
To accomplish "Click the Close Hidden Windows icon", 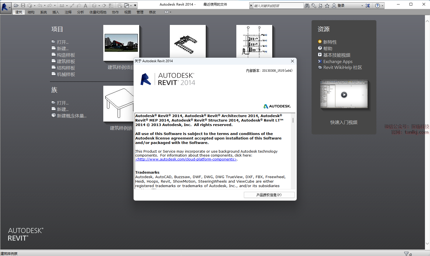I will 120,6.
